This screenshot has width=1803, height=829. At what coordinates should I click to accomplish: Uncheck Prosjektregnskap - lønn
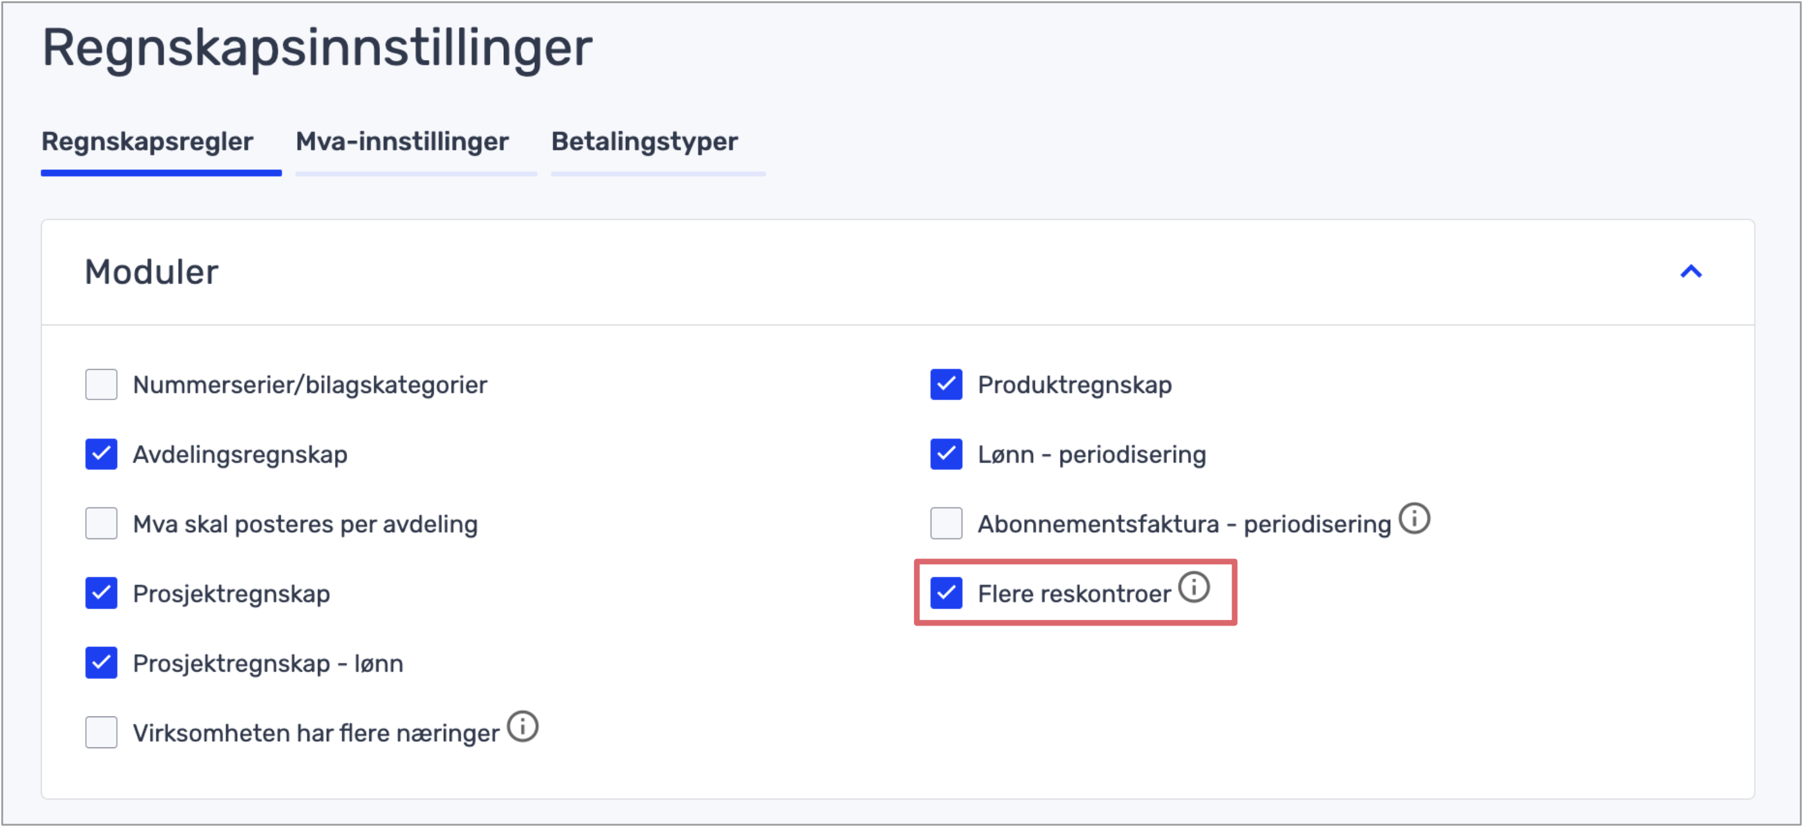pyautogui.click(x=102, y=663)
